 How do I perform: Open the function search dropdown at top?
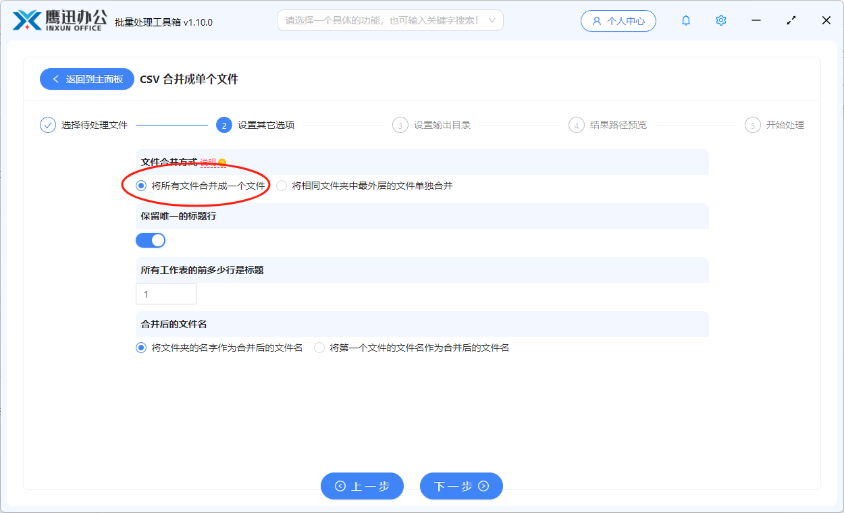(x=390, y=20)
